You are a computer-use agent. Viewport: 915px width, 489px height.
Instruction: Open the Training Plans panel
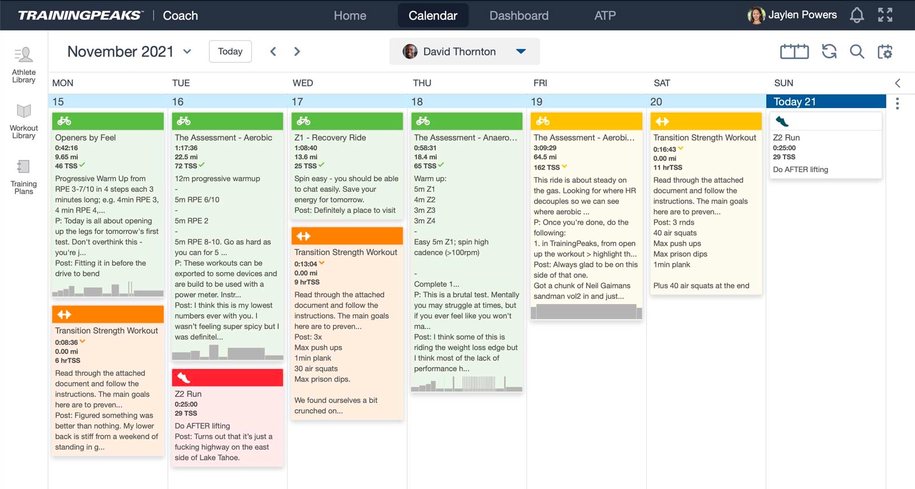point(23,177)
